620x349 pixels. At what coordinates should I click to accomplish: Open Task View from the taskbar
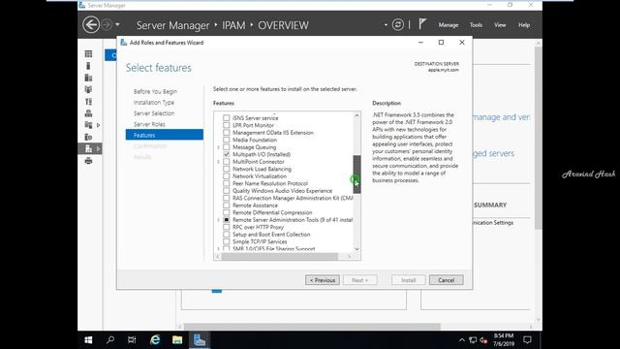click(132, 340)
